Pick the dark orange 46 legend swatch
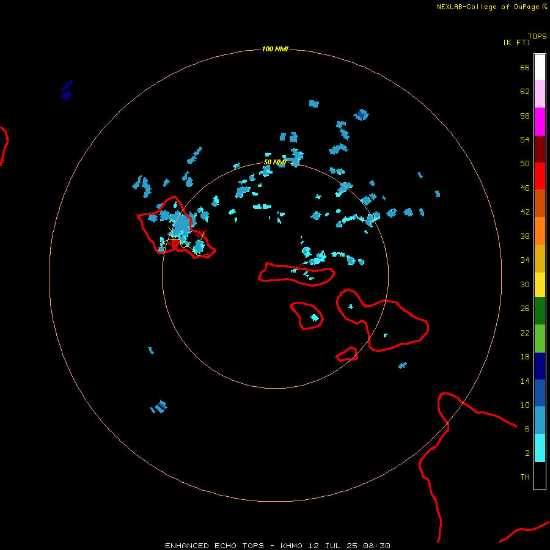The width and height of the screenshot is (550, 550). pyautogui.click(x=540, y=204)
